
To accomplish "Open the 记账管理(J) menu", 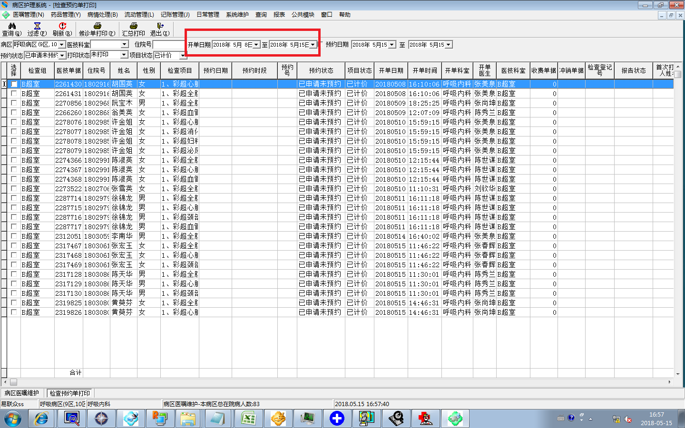I will 175,15.
